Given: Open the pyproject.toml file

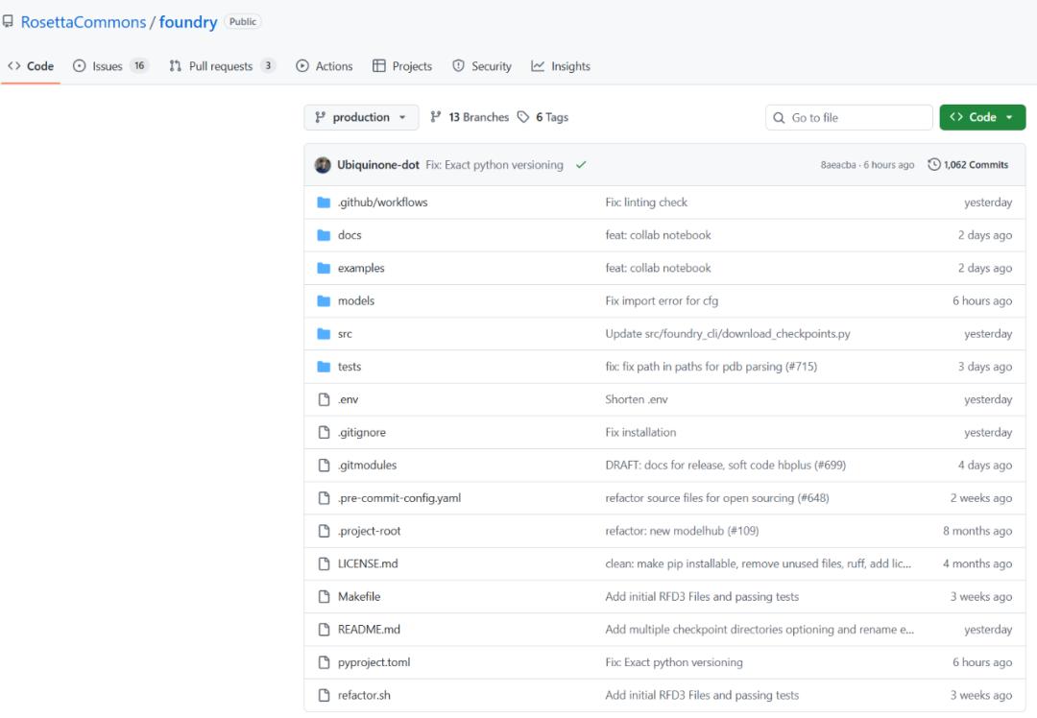Looking at the screenshot, I should tap(374, 662).
